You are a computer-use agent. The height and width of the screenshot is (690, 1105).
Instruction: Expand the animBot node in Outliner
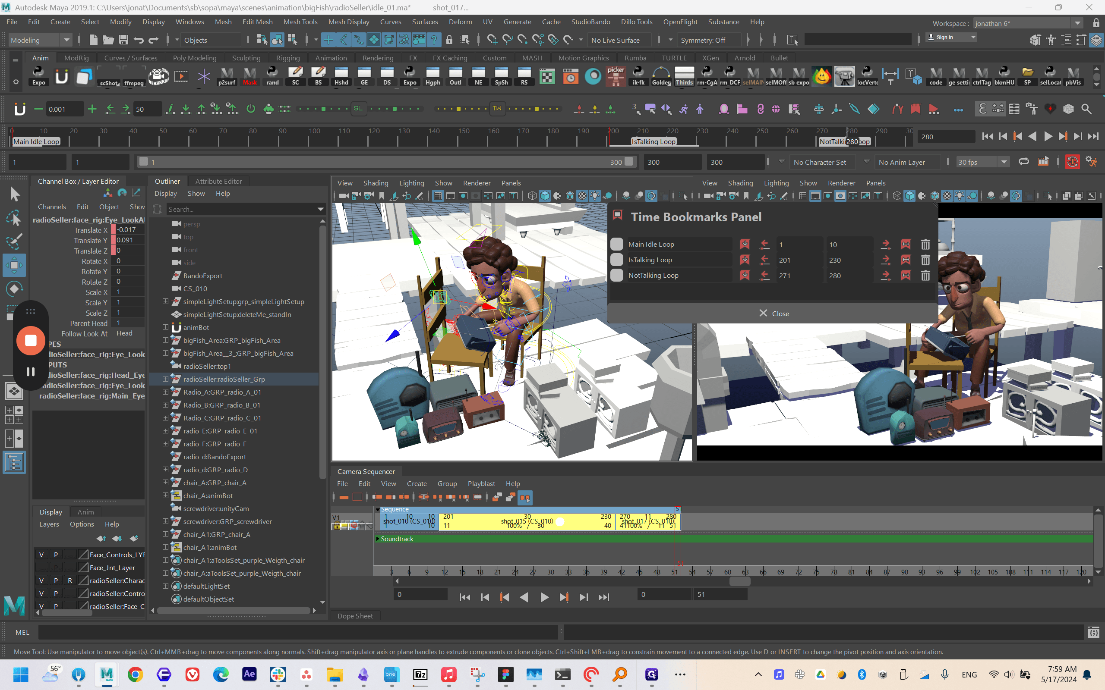[165, 327]
